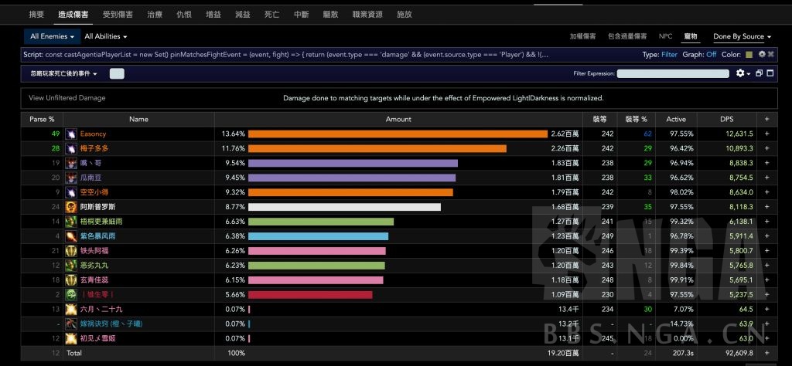Image resolution: width=792 pixels, height=366 pixels.
Task: Switch to the 死亡 tab
Action: tap(271, 14)
